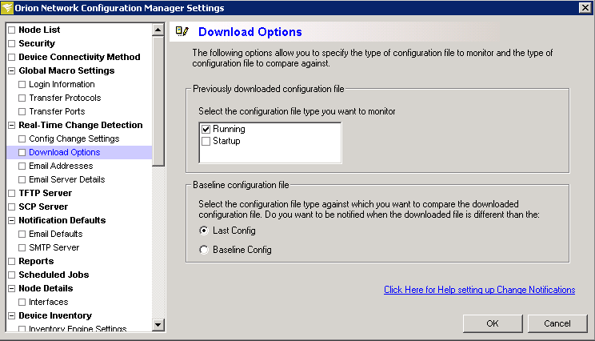Click the Download Options header icon
This screenshot has width=595, height=341.
(182, 31)
